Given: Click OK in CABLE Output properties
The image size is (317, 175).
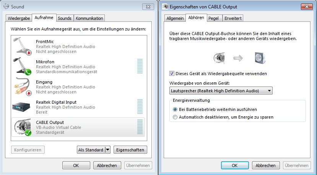Looking at the screenshot, I should pos(235,165).
